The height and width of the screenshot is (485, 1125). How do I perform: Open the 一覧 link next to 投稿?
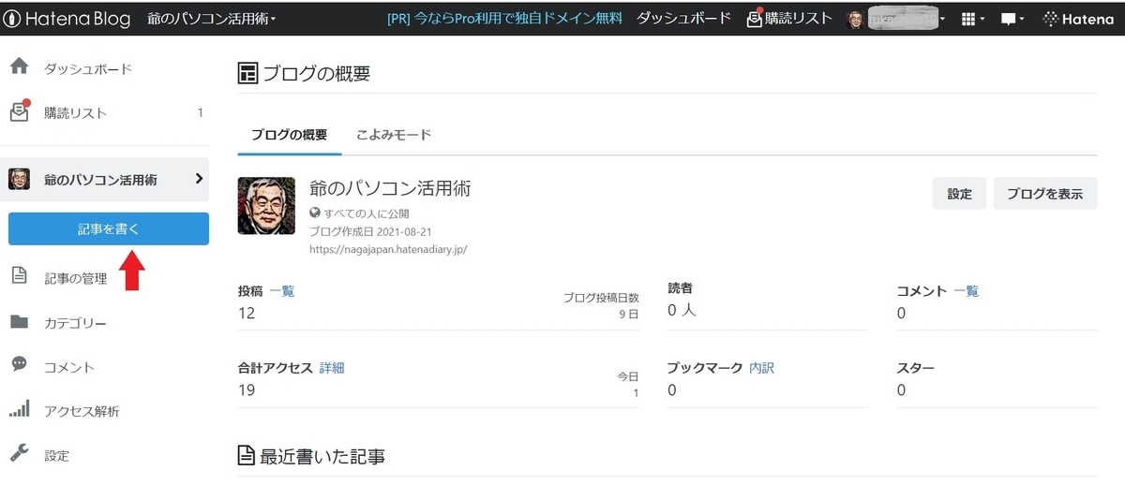[282, 291]
